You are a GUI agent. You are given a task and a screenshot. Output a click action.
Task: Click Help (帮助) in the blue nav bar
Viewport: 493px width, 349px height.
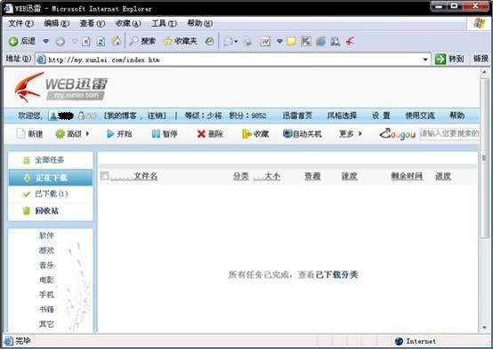(457, 115)
